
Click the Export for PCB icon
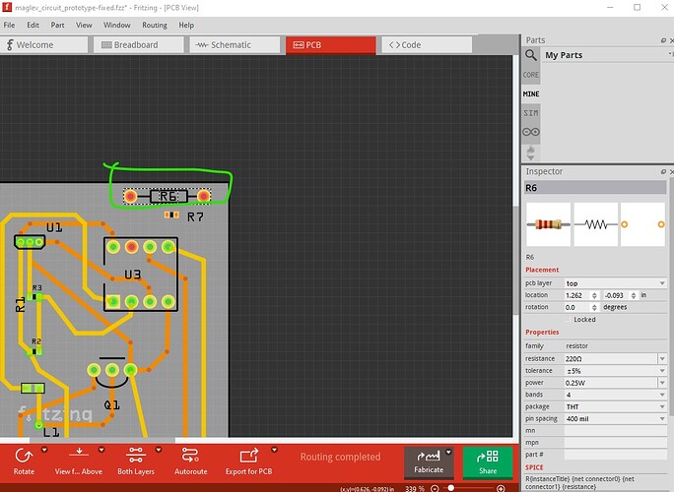(249, 456)
